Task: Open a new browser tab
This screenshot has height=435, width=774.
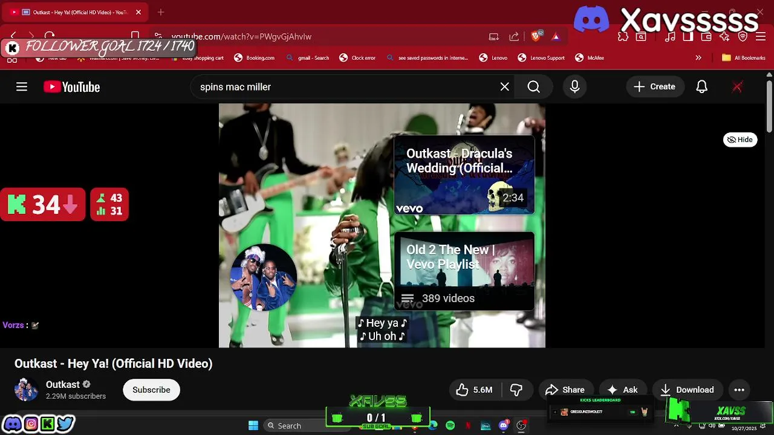Action: tap(161, 12)
